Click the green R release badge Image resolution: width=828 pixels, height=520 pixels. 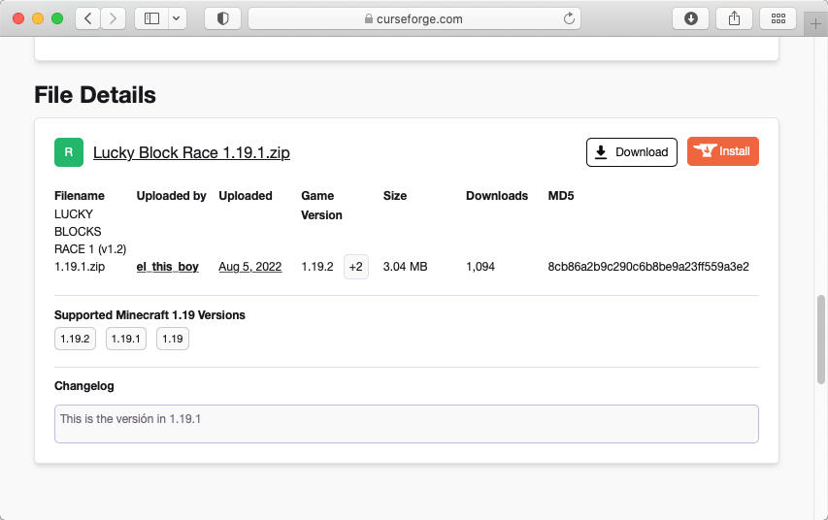point(69,152)
